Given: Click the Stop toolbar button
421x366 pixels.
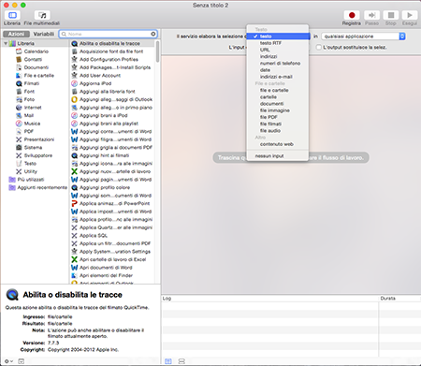Looking at the screenshot, I should [x=390, y=15].
